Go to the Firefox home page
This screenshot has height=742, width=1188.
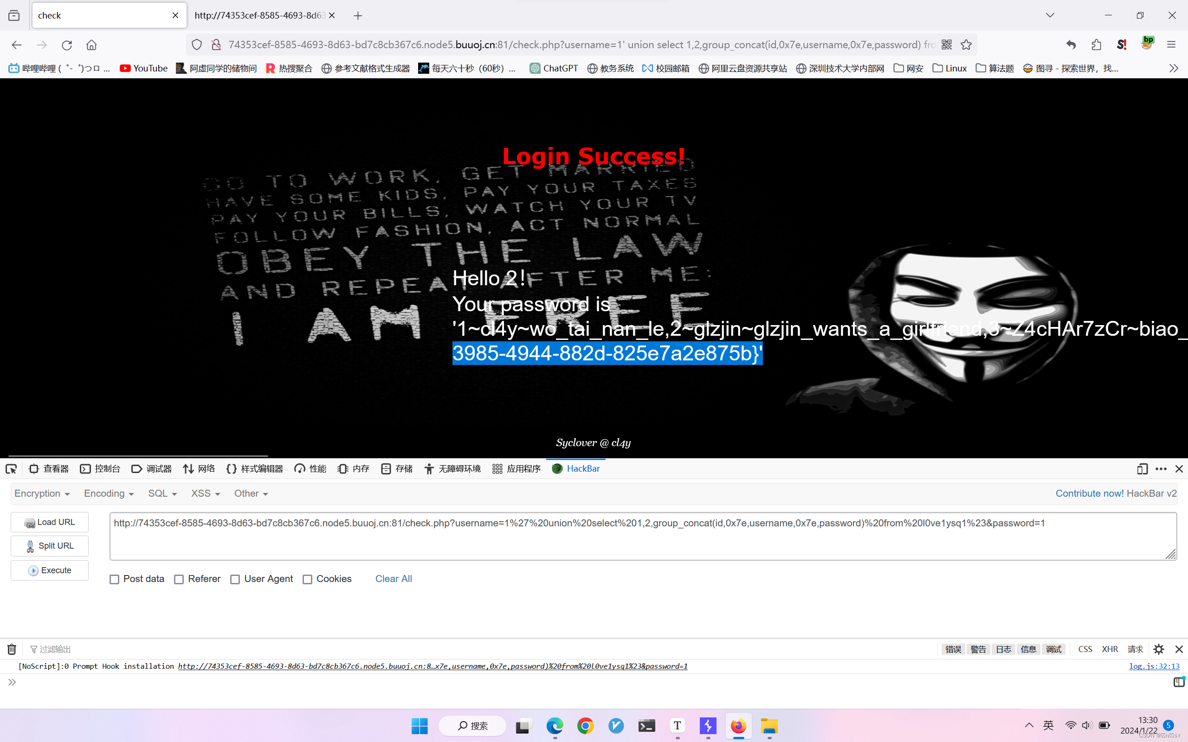(x=91, y=45)
